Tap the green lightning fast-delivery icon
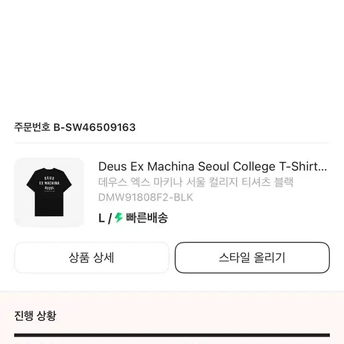 pos(119,217)
